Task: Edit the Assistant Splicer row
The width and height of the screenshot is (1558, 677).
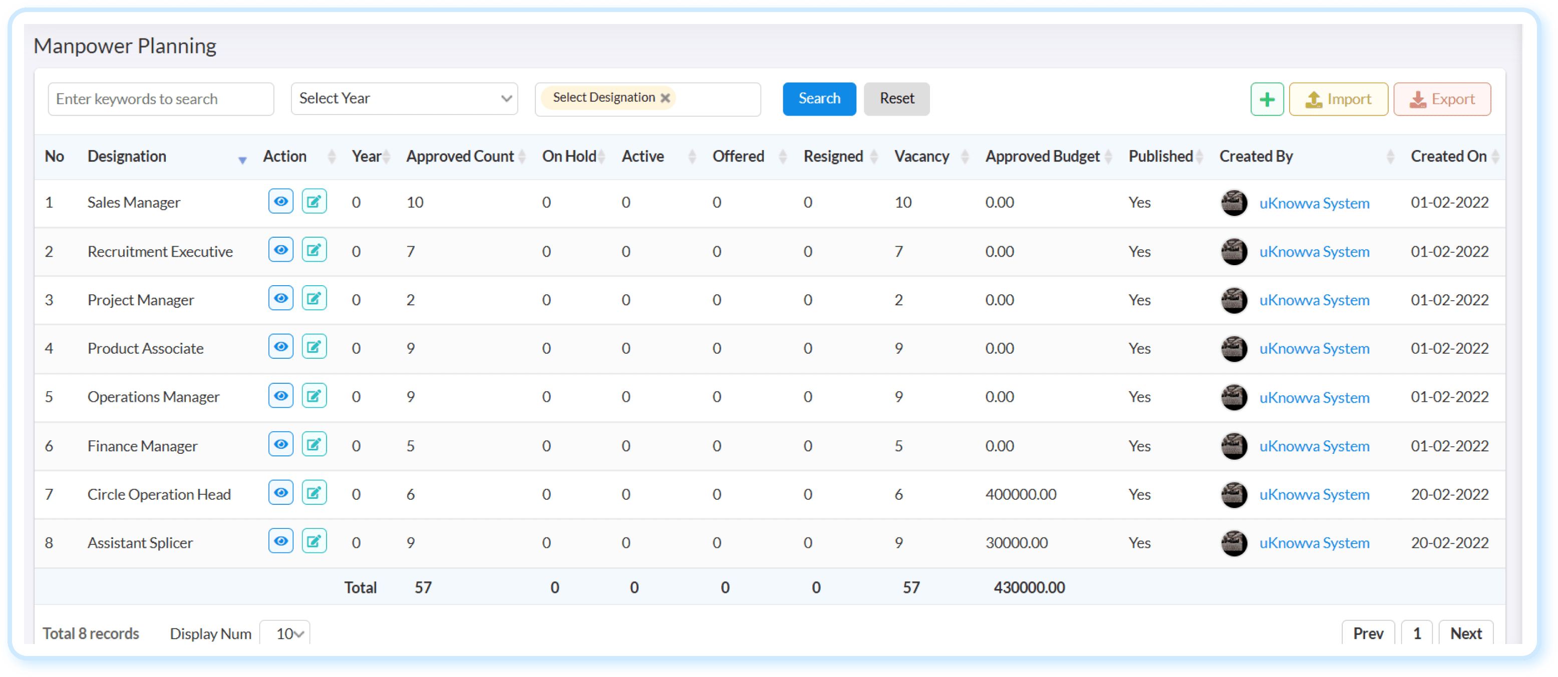Action: coord(314,541)
